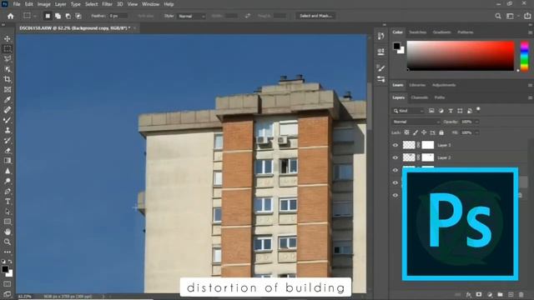Open the History collapsed panel icon
534x300 pixels.
coord(380,36)
